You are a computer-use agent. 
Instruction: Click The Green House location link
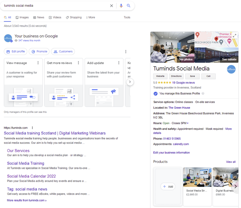tap(179, 108)
